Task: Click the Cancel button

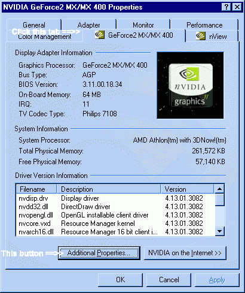Action: click(169, 280)
